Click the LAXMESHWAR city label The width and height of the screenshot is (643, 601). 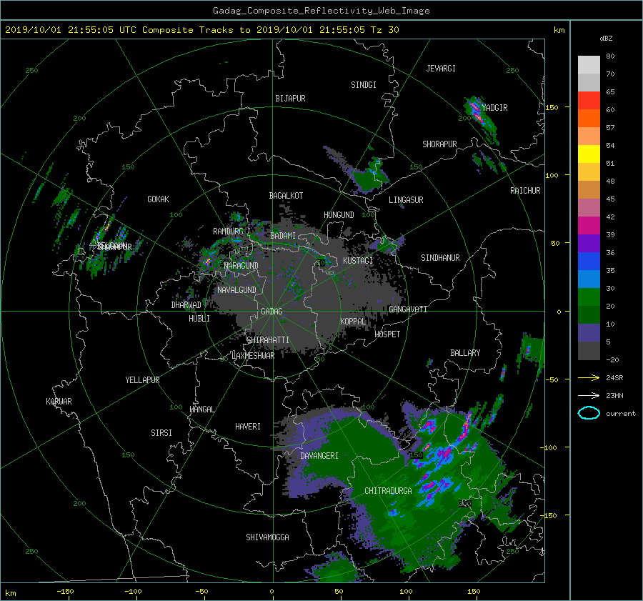coord(253,356)
